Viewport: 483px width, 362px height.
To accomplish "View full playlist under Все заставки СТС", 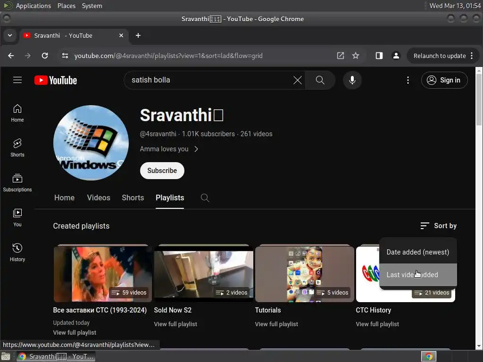I will [75, 332].
